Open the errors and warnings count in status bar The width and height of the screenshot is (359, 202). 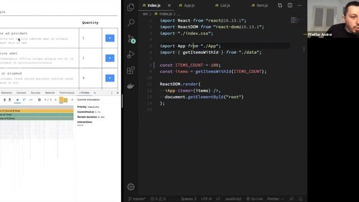coord(158,199)
